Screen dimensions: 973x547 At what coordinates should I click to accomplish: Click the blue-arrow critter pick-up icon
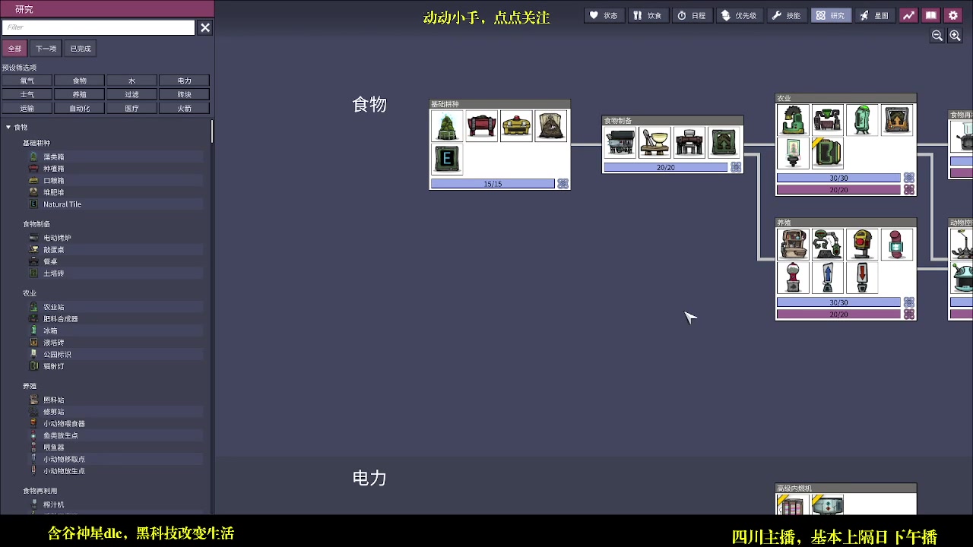coord(828,277)
